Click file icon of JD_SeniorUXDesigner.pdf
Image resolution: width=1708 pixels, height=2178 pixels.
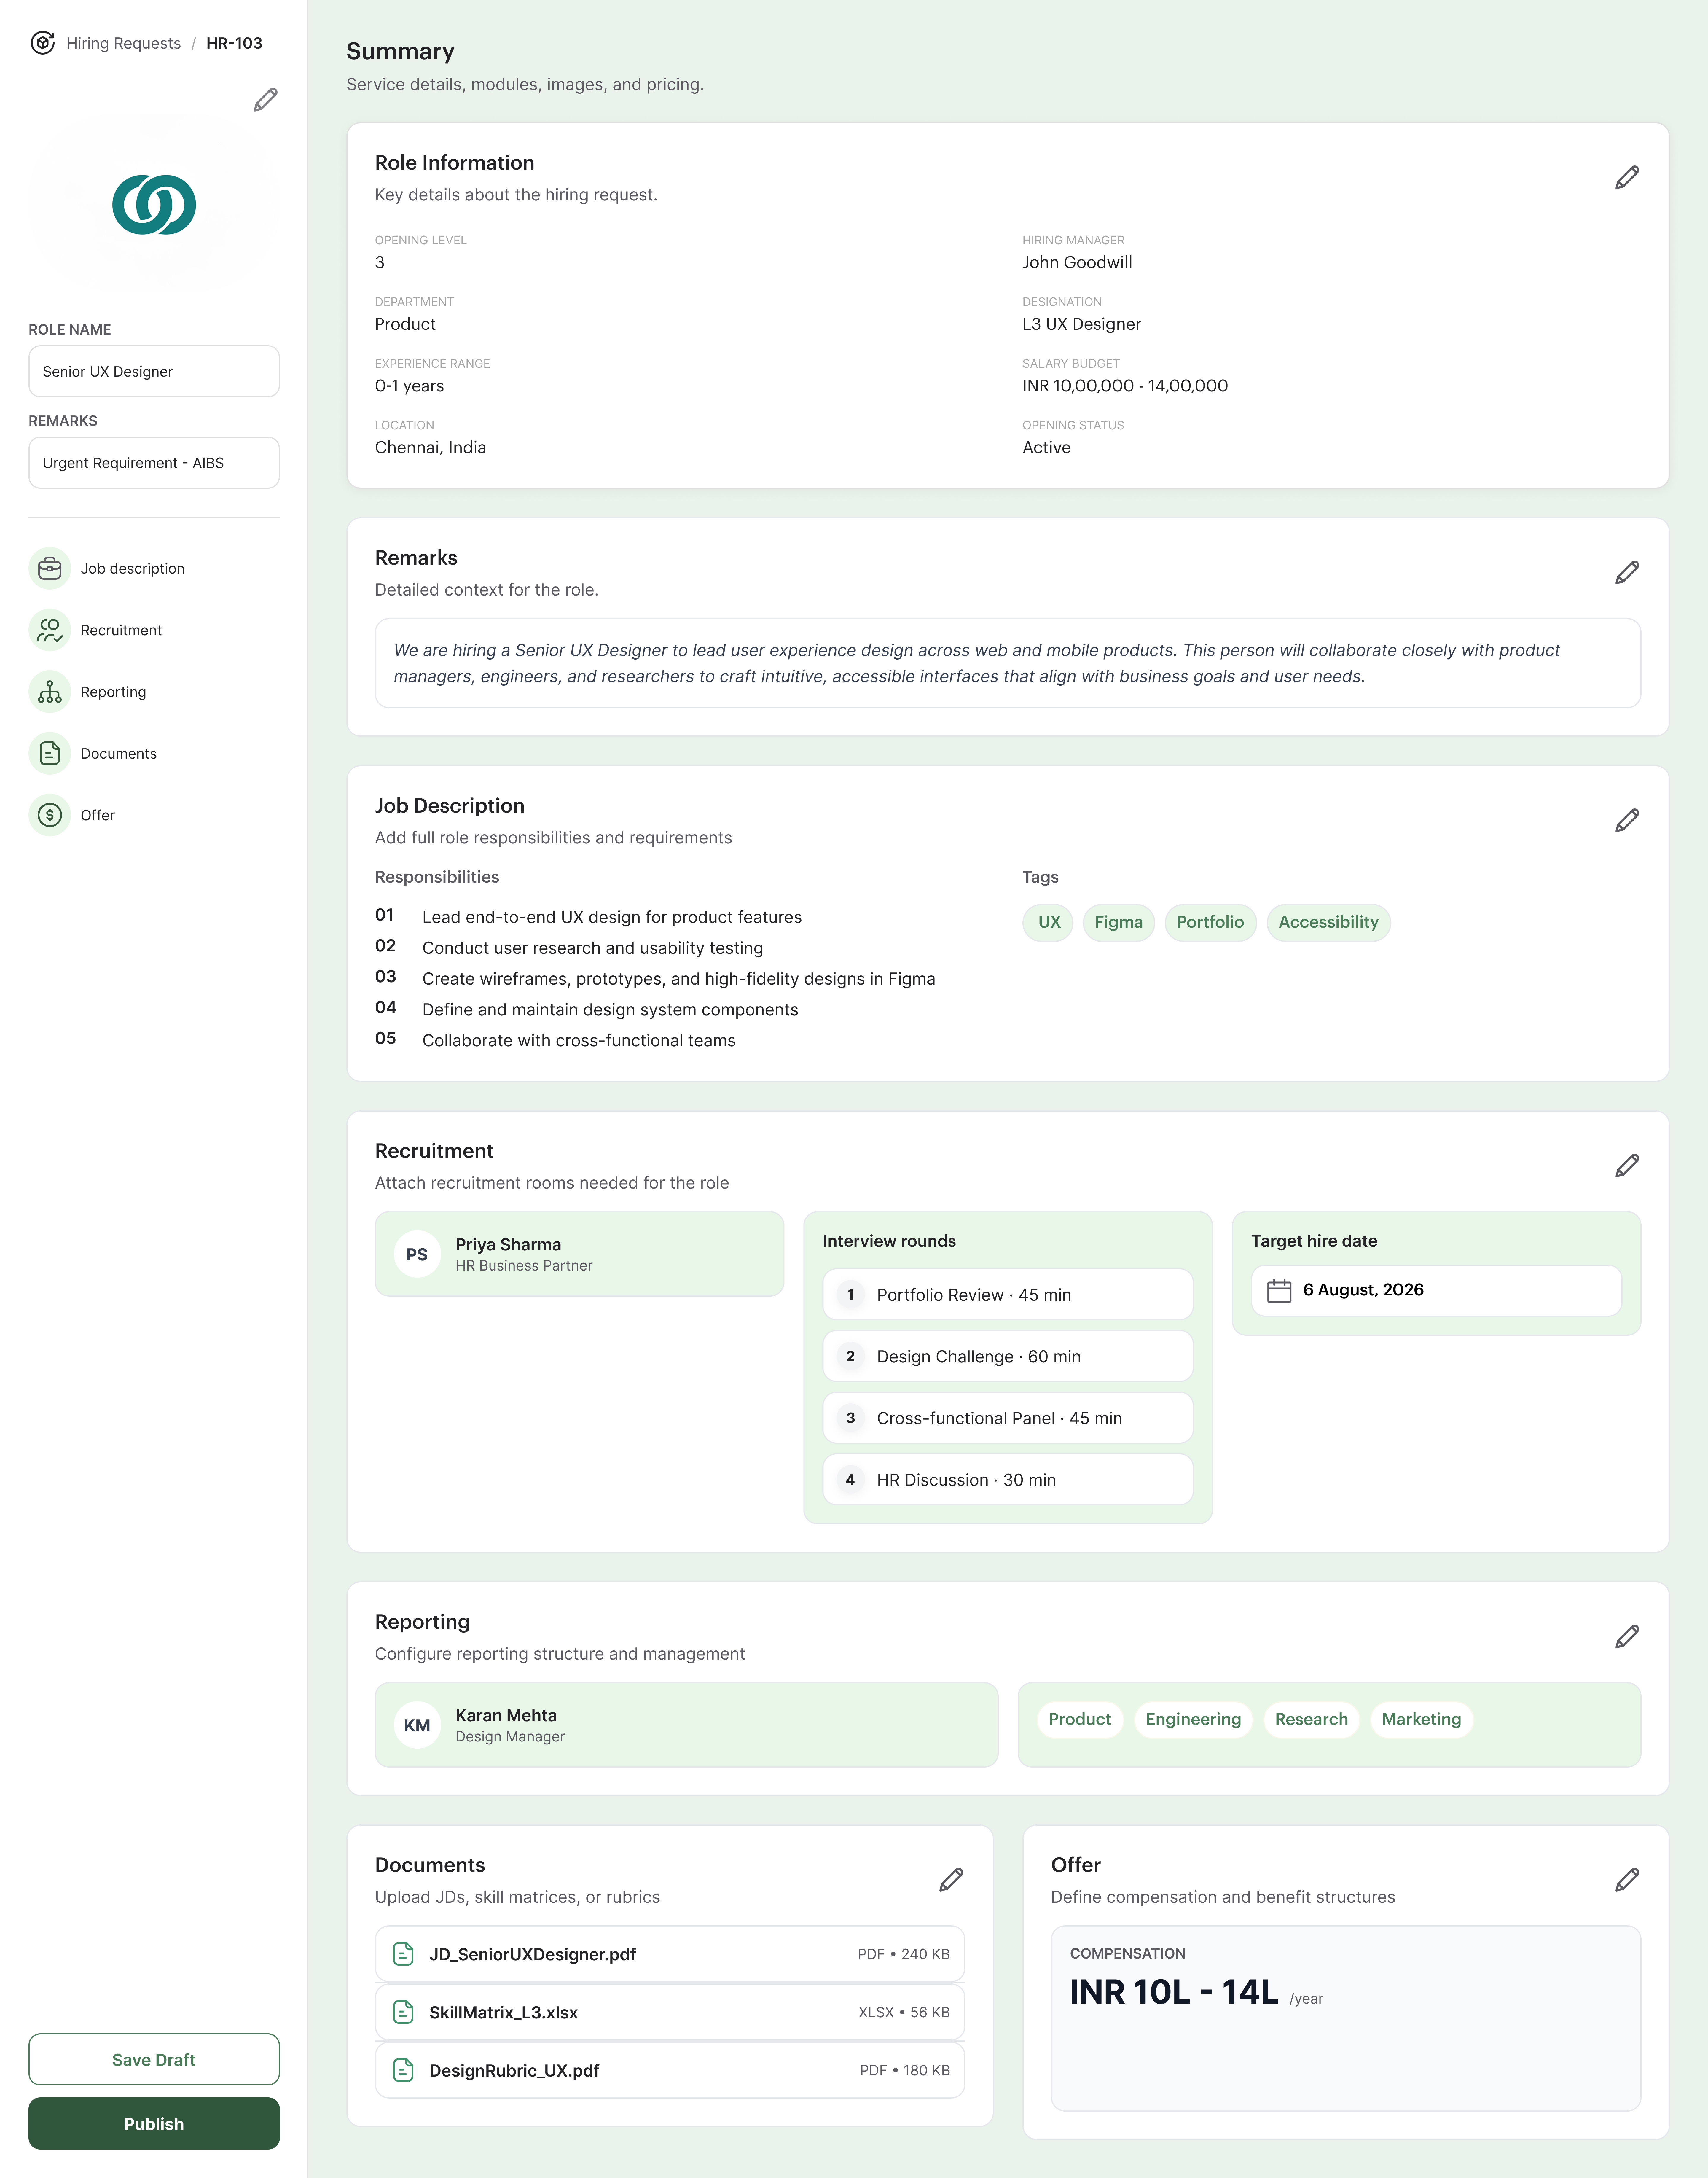403,1954
